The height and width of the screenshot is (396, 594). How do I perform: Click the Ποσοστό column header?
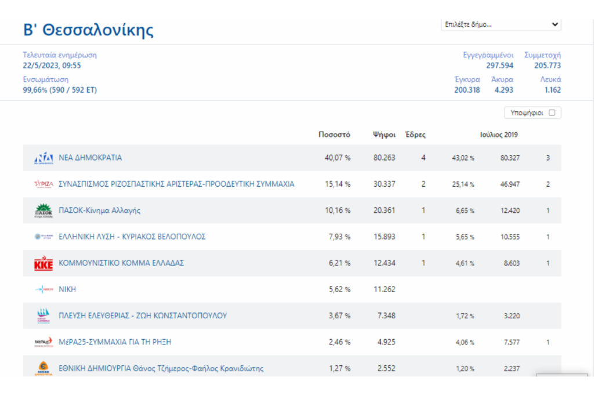pyautogui.click(x=334, y=135)
